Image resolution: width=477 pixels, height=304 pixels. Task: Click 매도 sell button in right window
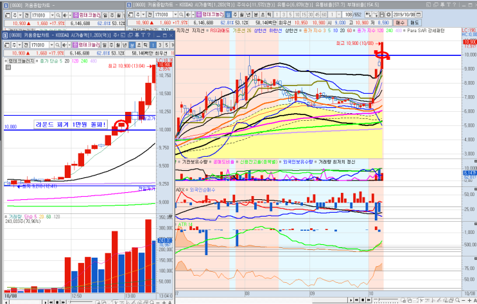tap(414, 23)
